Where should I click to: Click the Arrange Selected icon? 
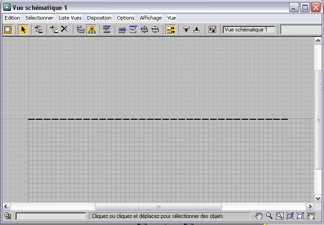coord(133,30)
